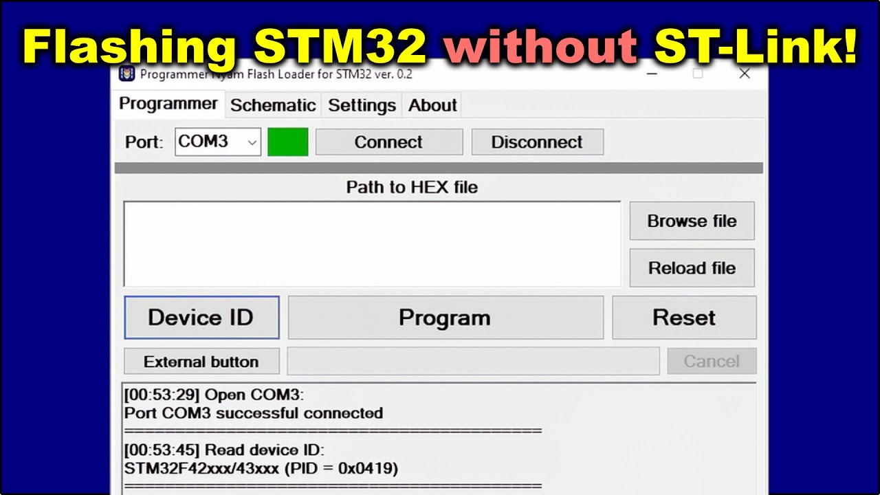Read the Device ID

point(201,318)
